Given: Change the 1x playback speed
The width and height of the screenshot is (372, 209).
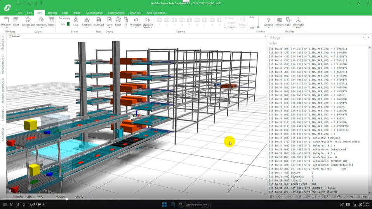Looking at the screenshot, I should [355, 204].
